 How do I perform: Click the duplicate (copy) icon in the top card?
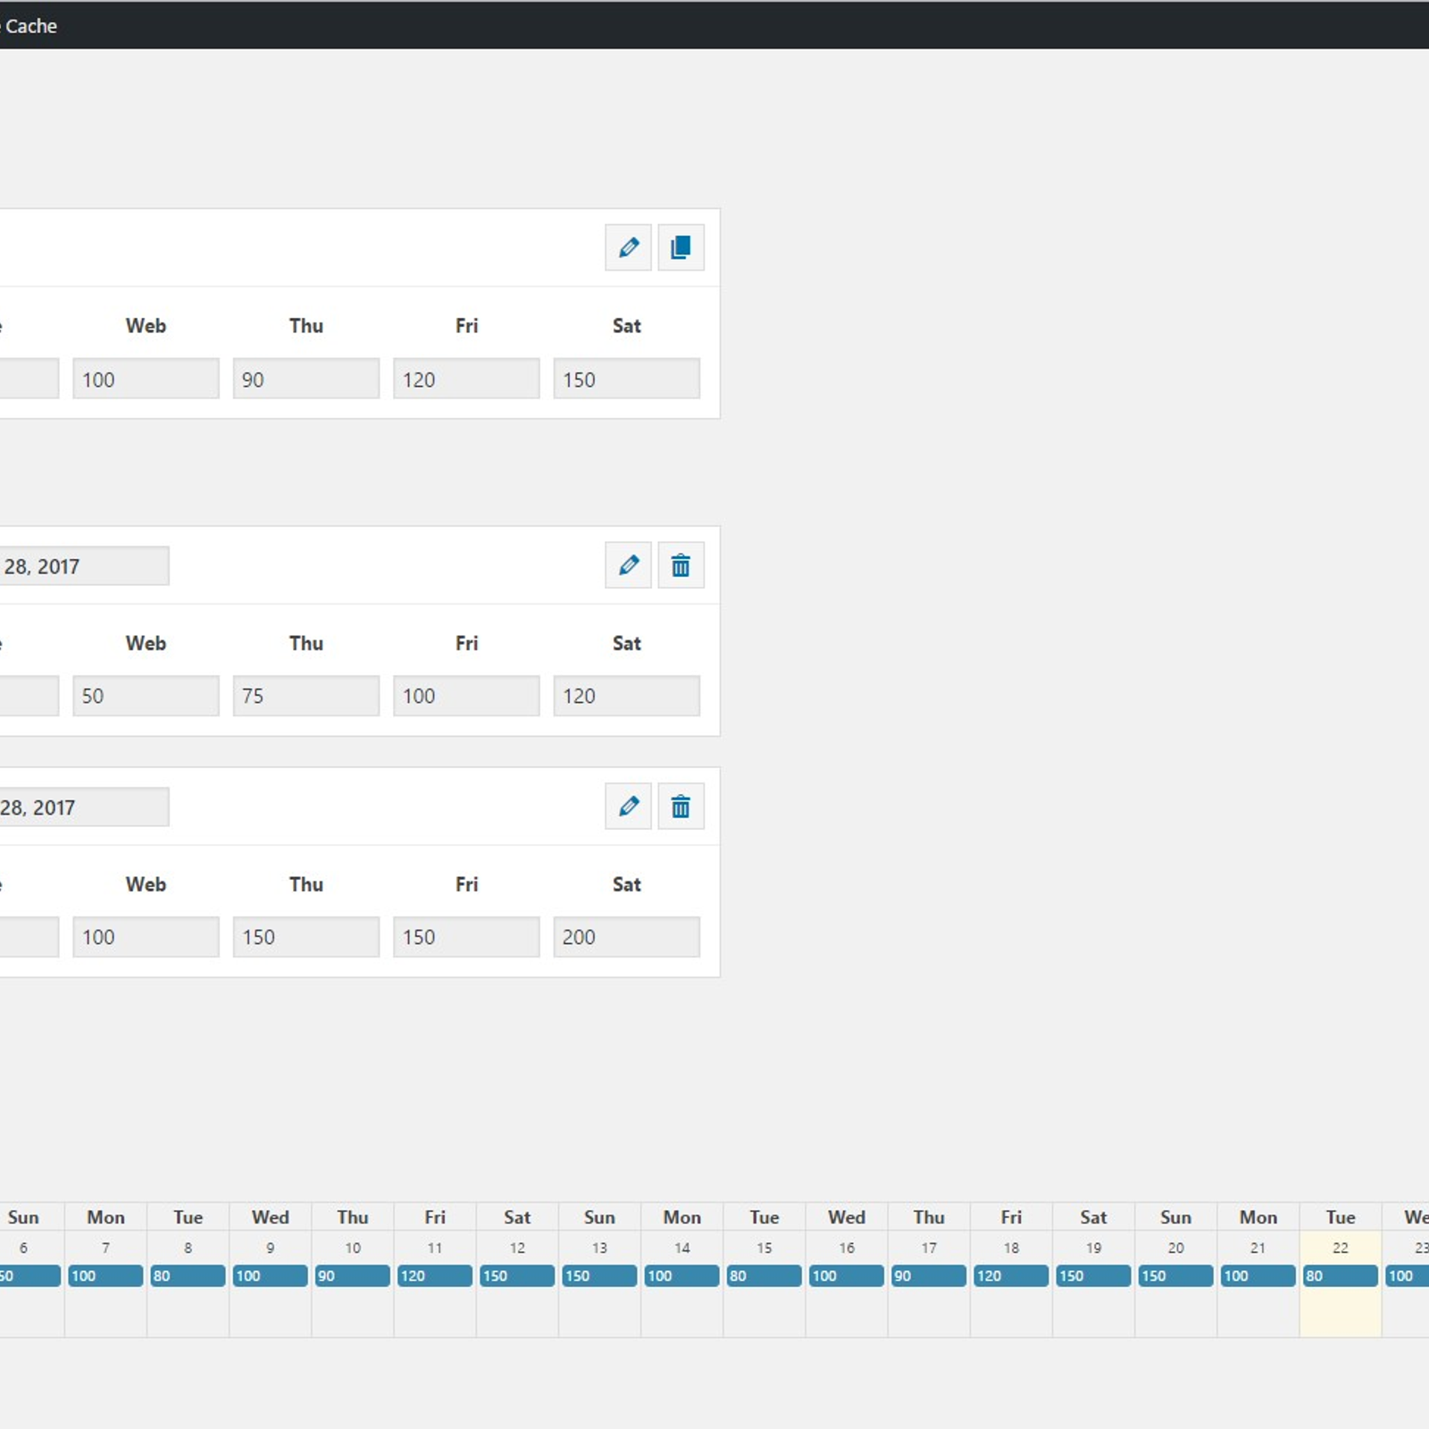point(681,247)
